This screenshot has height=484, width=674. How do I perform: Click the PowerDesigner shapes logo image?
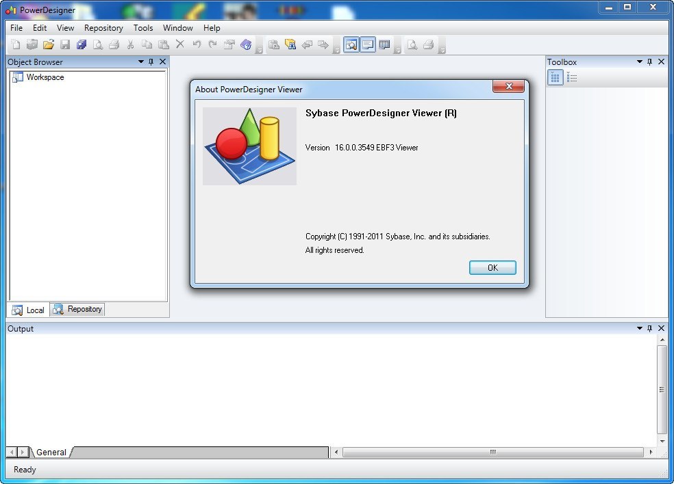coord(249,146)
